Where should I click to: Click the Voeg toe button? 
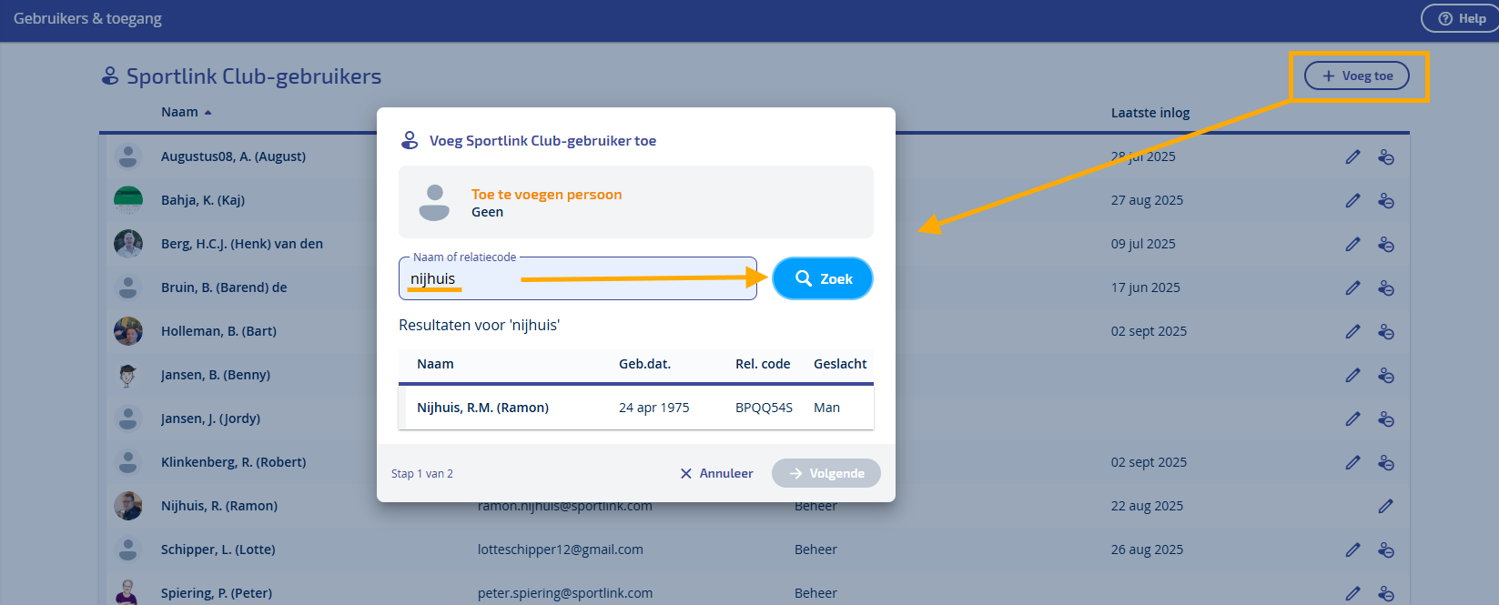tap(1357, 76)
